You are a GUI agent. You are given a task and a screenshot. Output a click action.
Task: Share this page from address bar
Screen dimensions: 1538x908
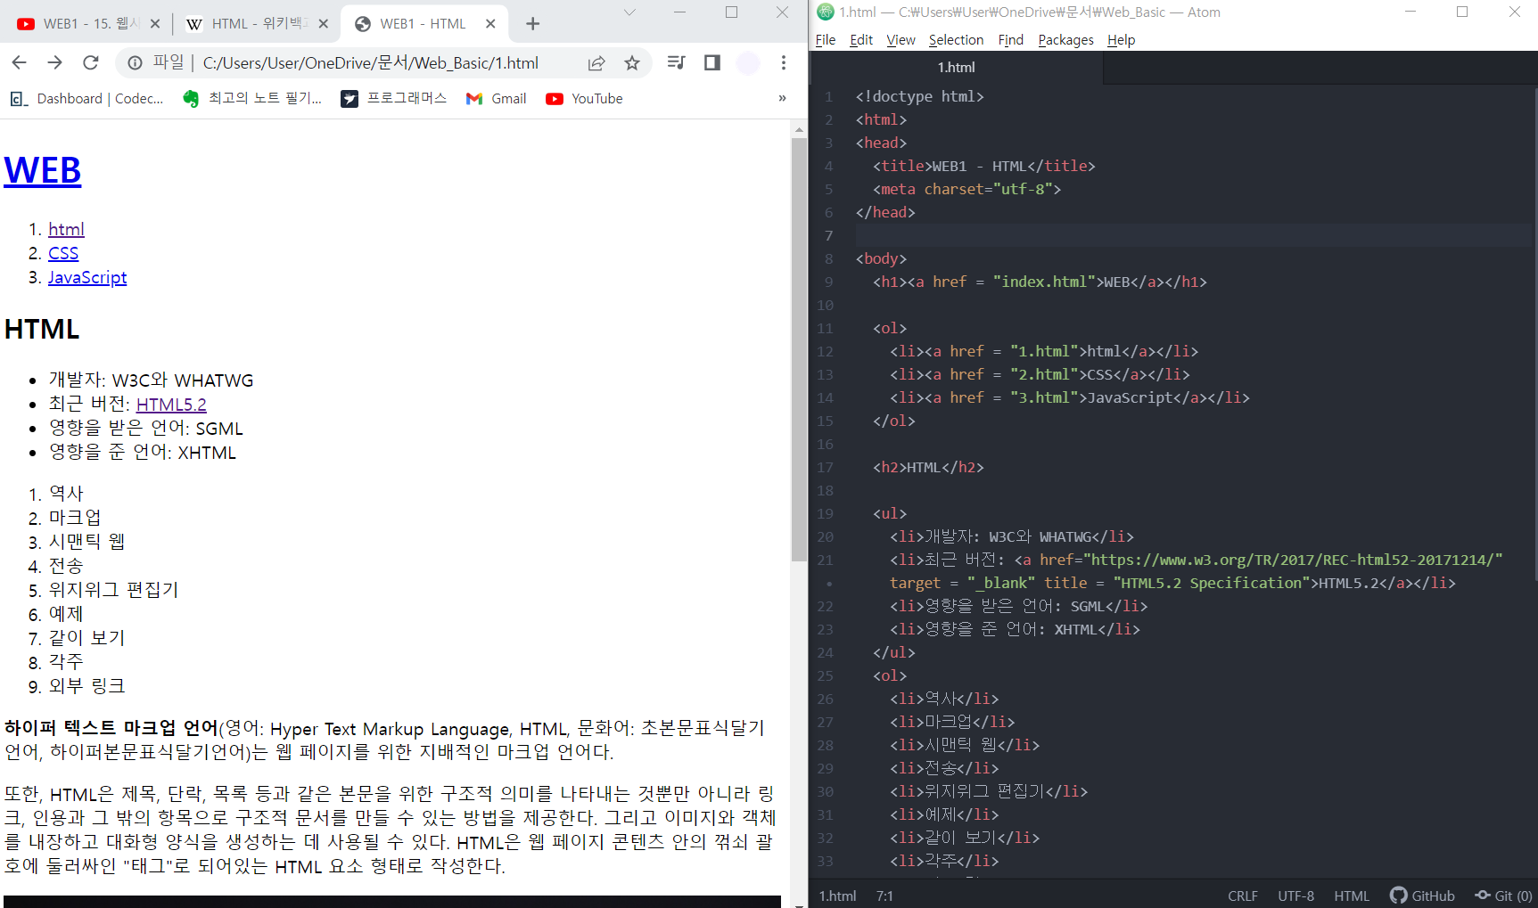[x=596, y=62]
